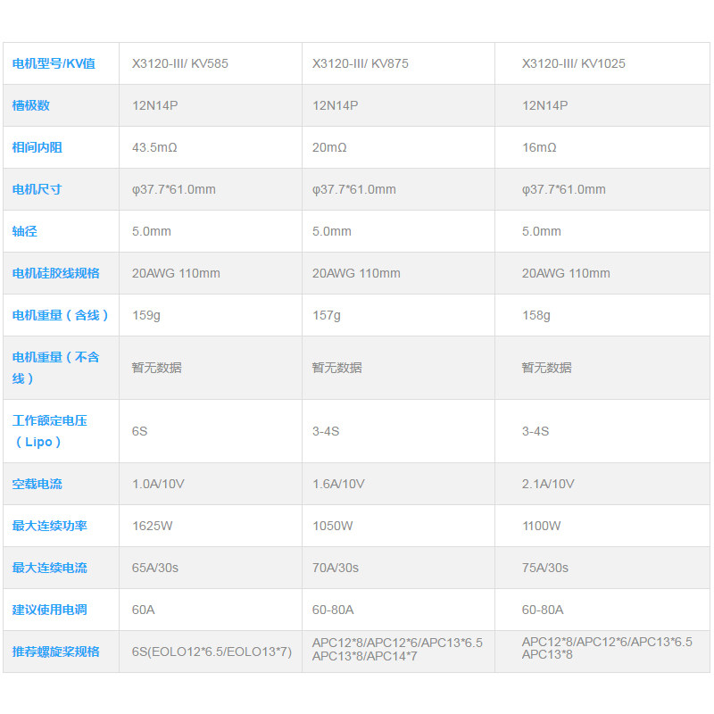Image resolution: width=714 pixels, height=714 pixels.
Task: Select the 电机硅胶线规格 row label
Action: (56, 273)
